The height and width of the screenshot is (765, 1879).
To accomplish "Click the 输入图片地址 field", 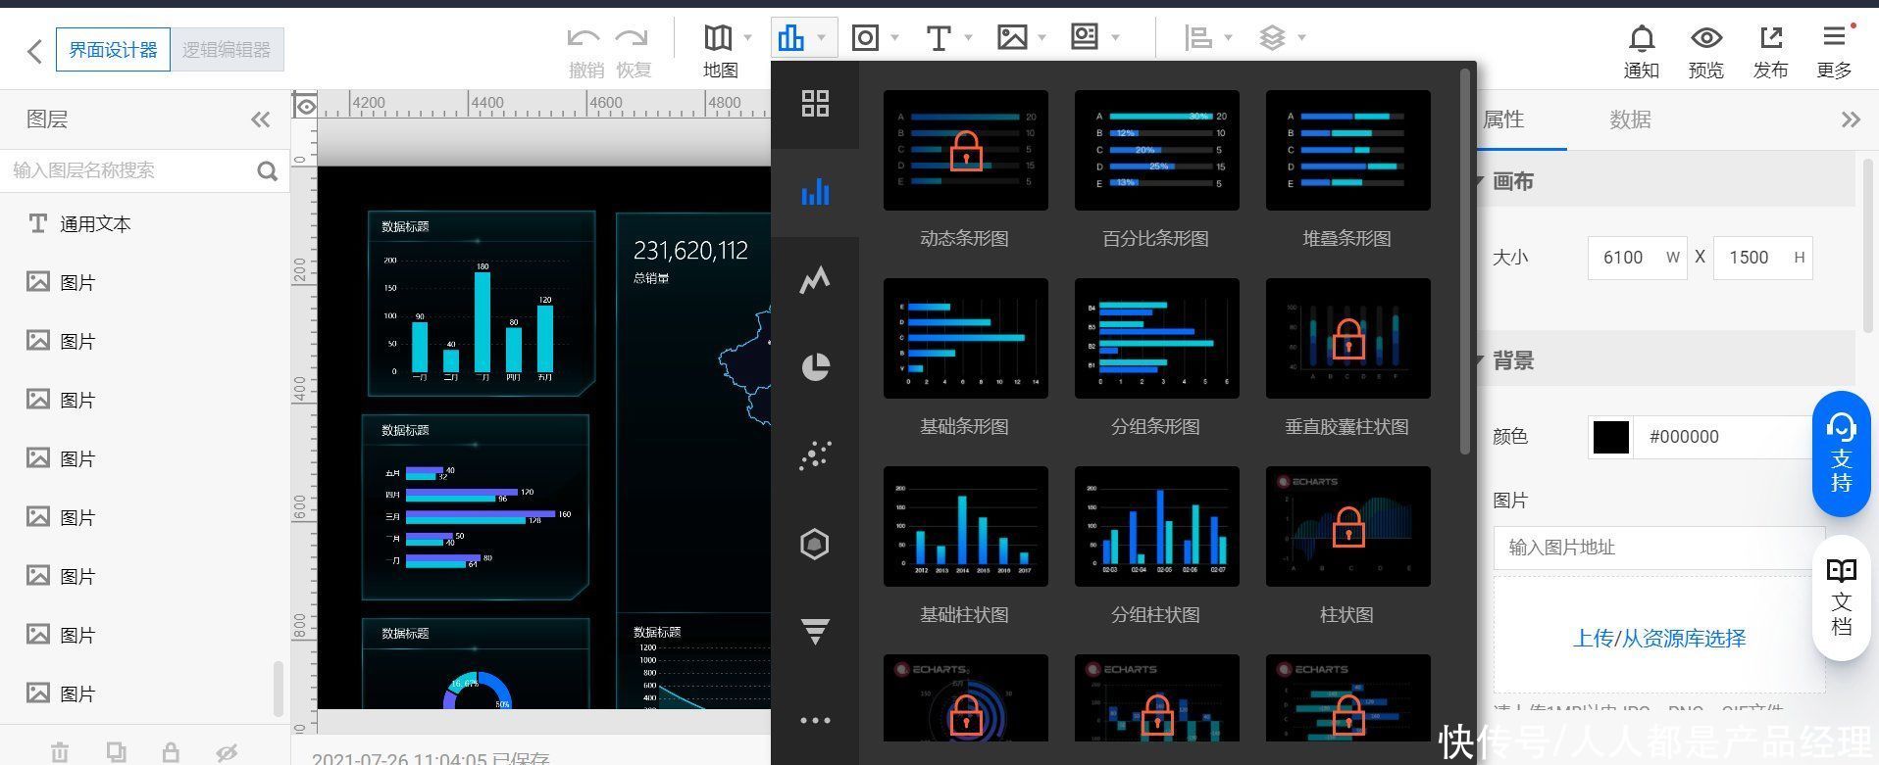I will (x=1658, y=548).
